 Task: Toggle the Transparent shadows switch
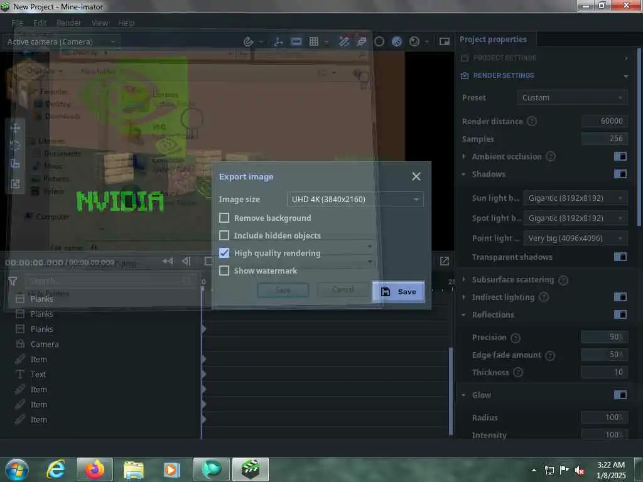[x=620, y=257]
